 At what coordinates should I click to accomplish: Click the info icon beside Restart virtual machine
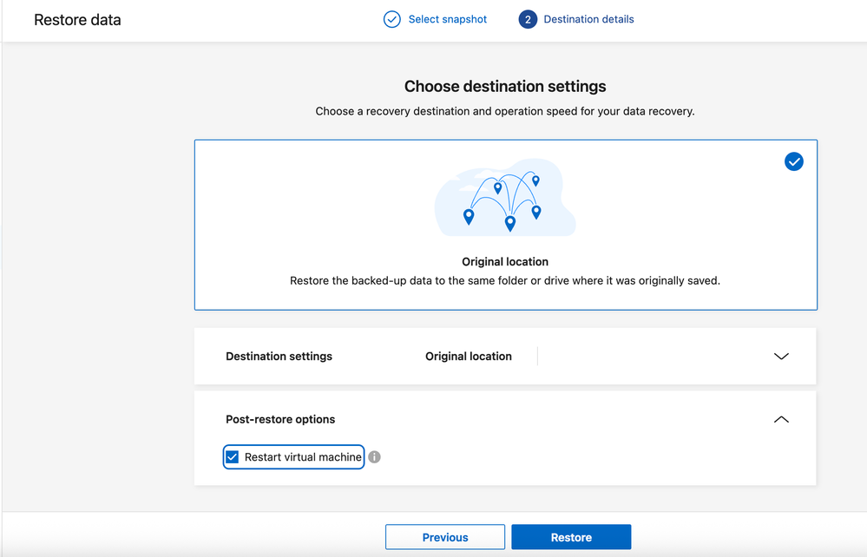(374, 457)
